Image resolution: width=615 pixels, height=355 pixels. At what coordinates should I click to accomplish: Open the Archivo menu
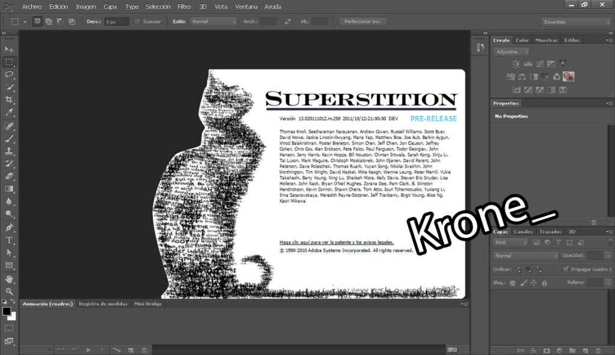point(32,7)
